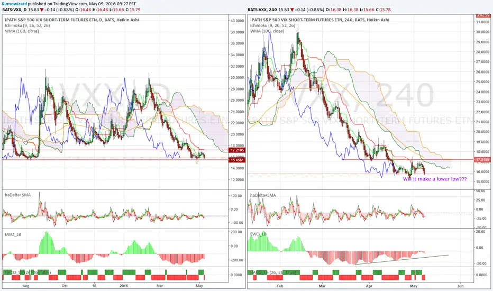Click the Aug label on the time axis
Viewport: 493px width, 291px height.
[x=26, y=286]
